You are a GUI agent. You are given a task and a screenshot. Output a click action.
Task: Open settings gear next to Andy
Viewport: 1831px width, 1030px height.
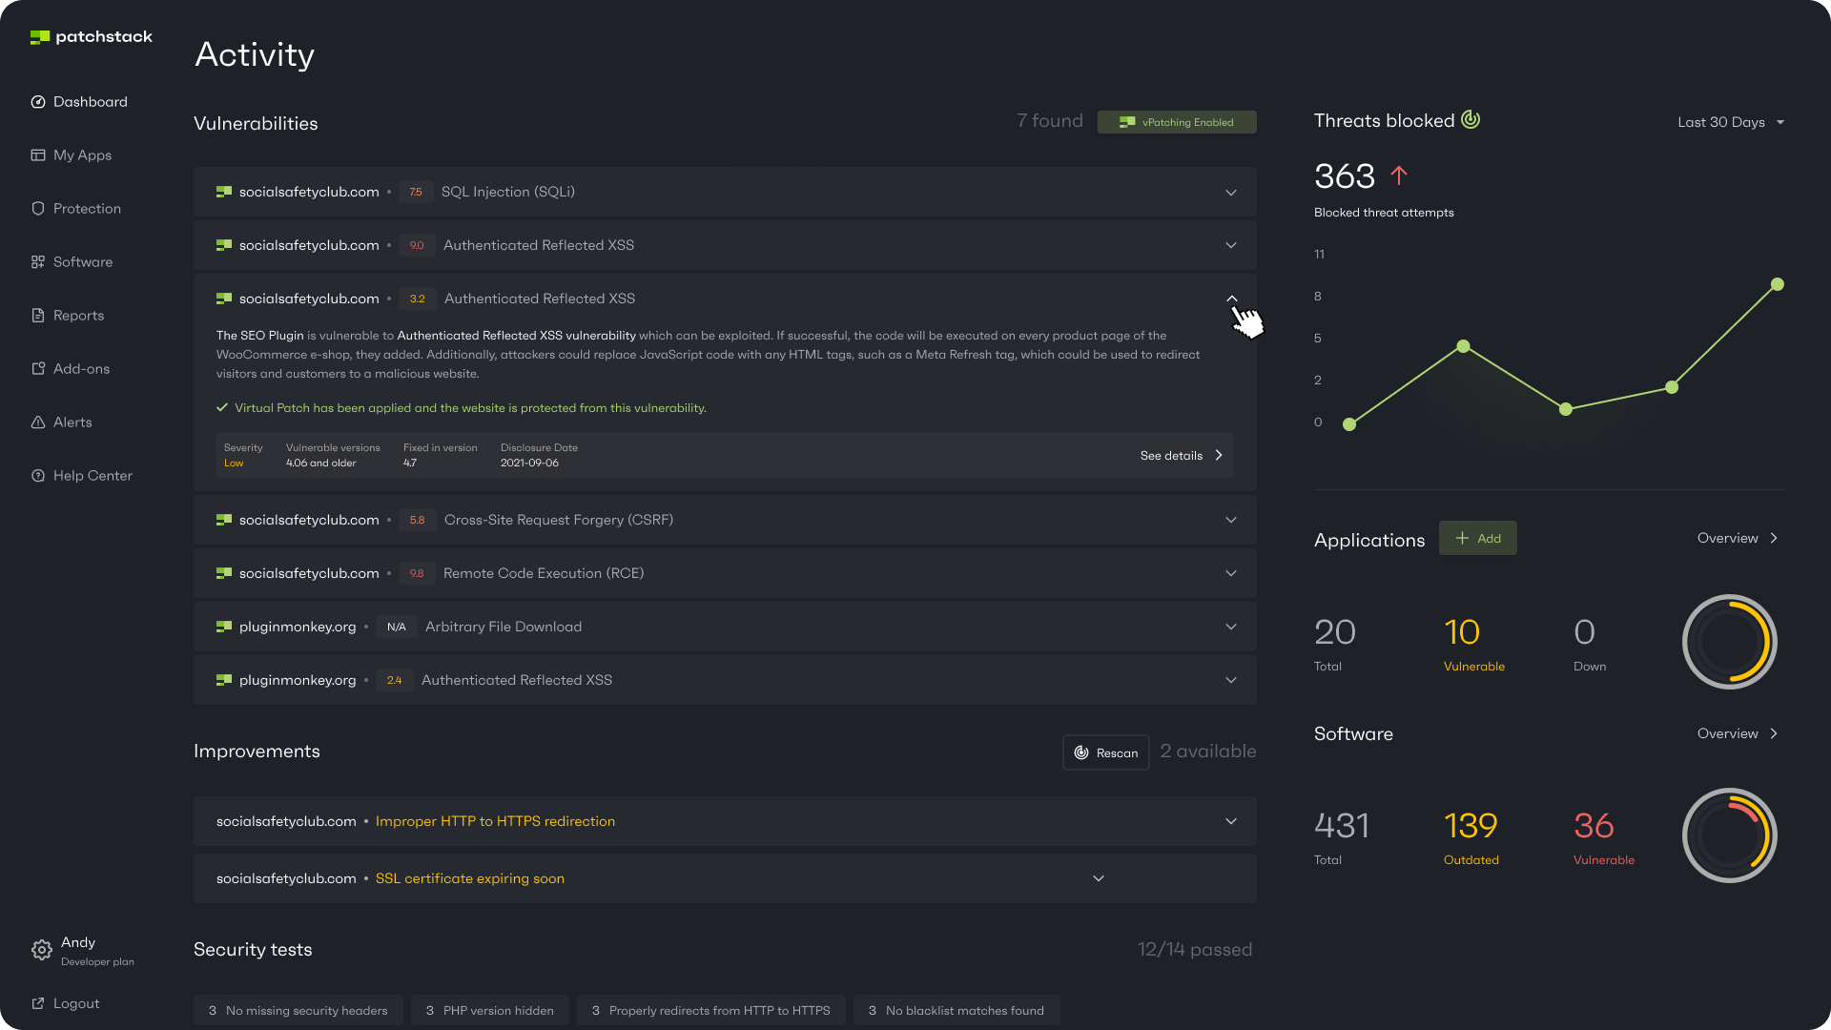[x=42, y=950]
